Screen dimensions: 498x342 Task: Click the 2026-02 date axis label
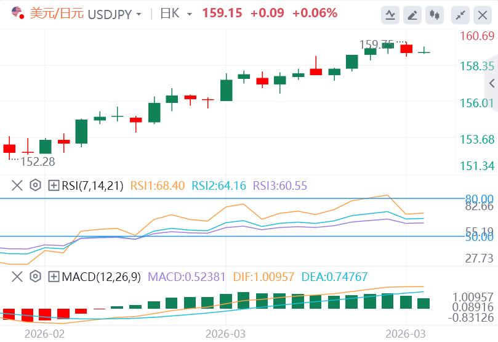pos(44,334)
